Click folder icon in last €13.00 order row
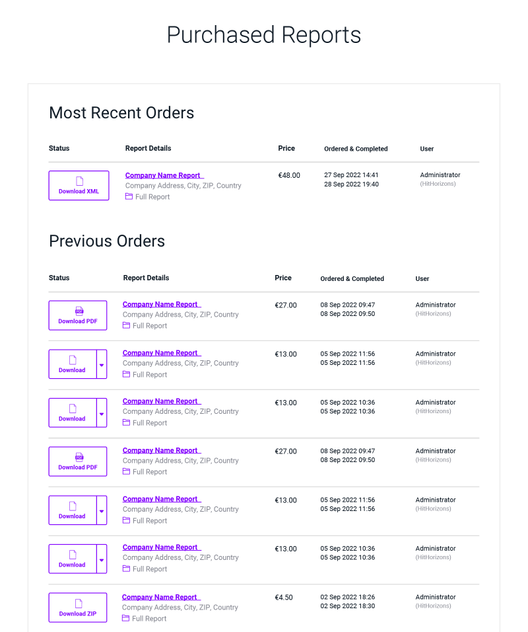Screen dimensions: 528x632 tap(126, 569)
